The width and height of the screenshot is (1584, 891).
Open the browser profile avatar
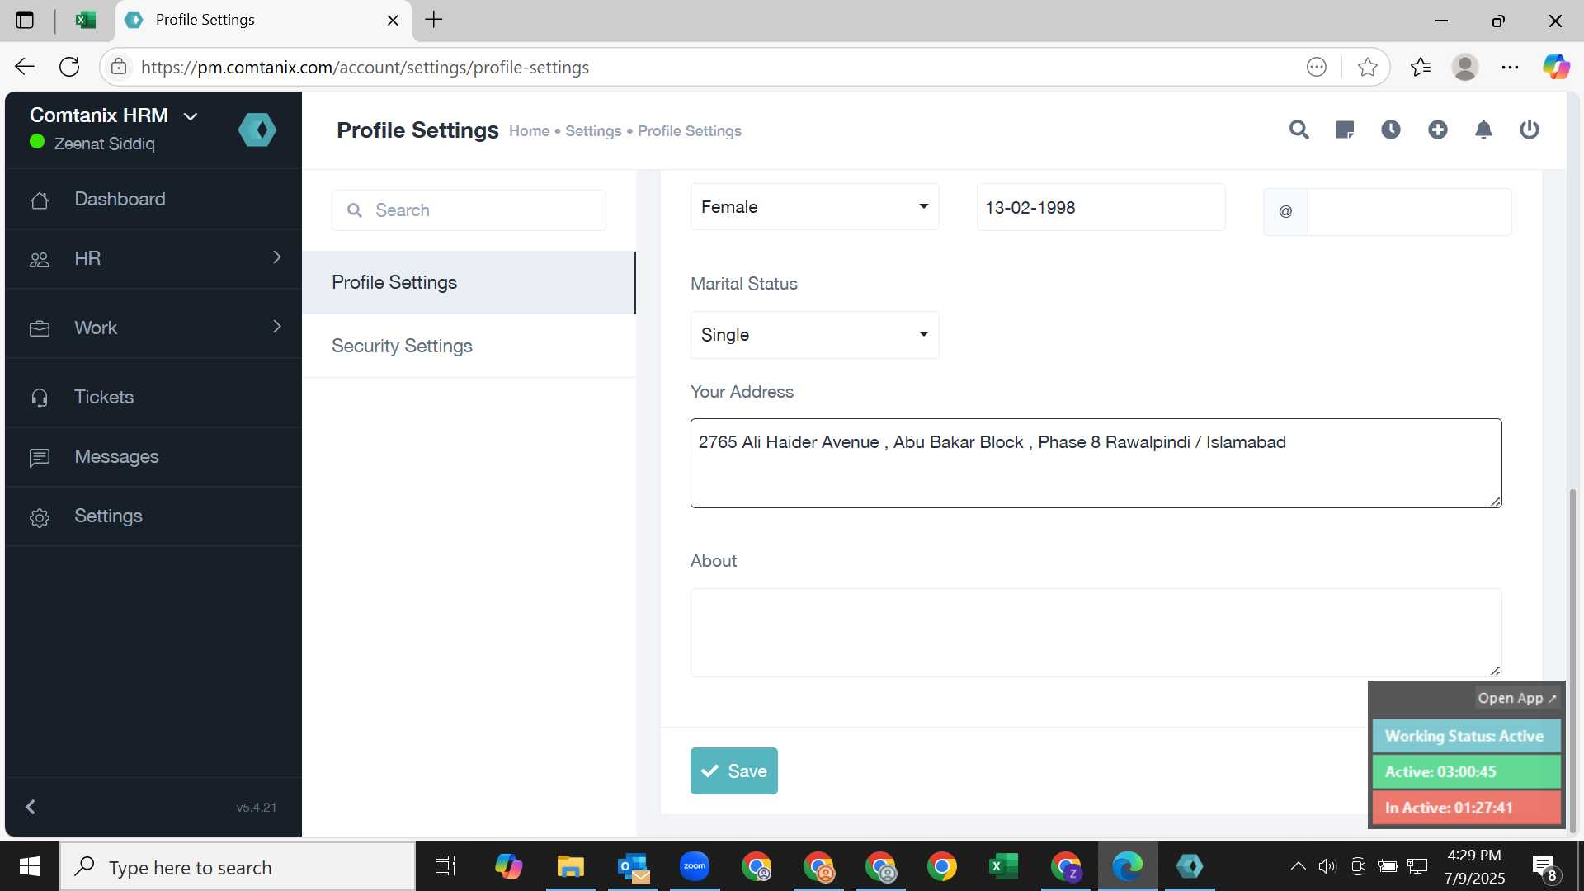coord(1465,67)
